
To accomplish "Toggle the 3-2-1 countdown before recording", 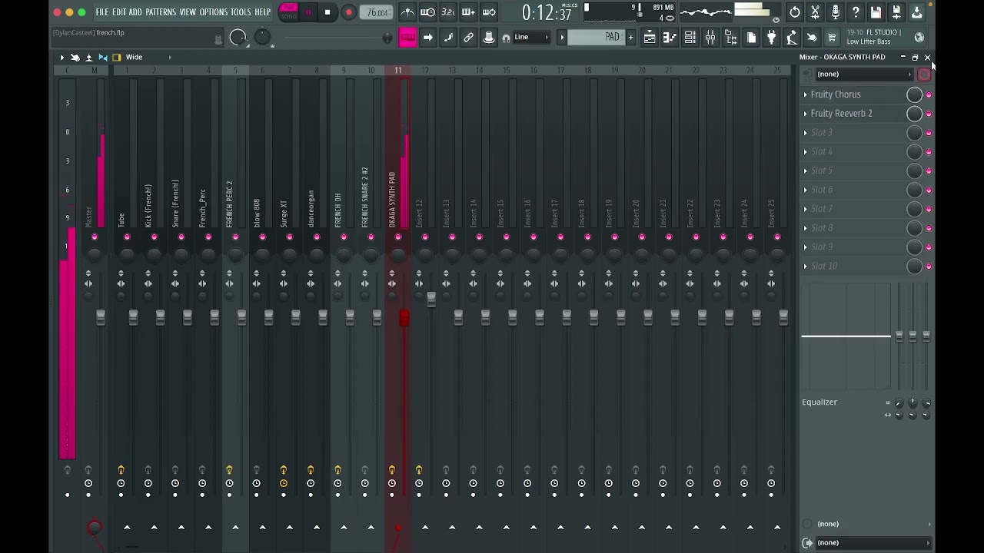I will click(447, 12).
